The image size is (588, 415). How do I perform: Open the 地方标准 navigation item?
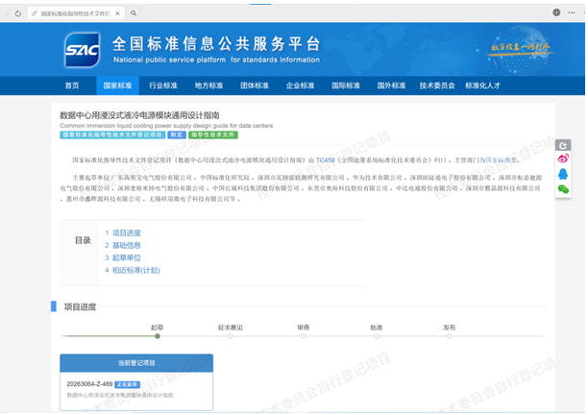(208, 85)
